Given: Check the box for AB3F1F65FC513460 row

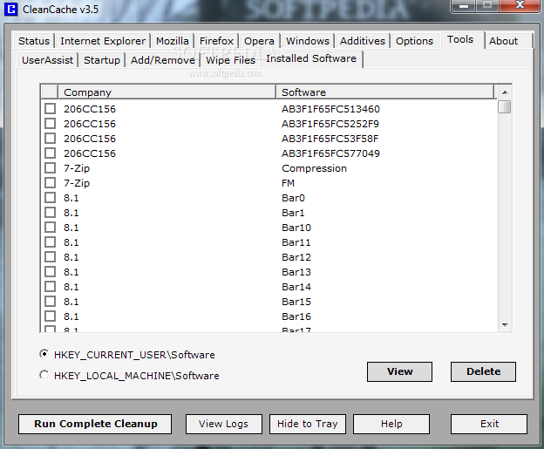Looking at the screenshot, I should [x=50, y=109].
